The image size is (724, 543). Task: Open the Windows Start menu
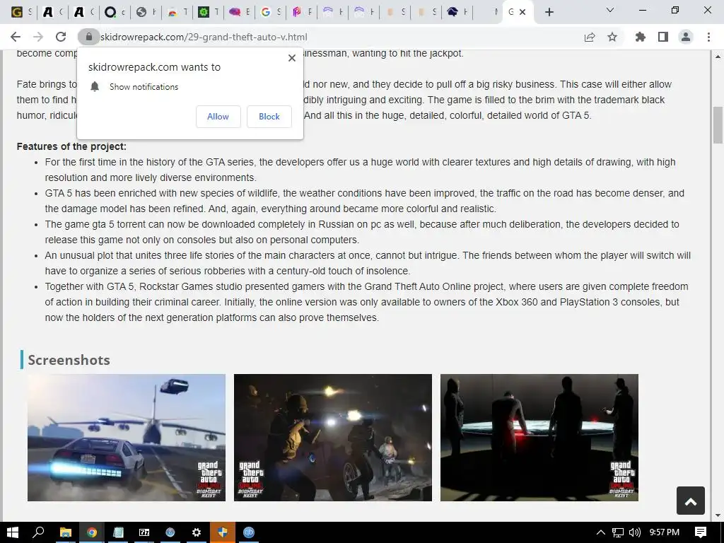tap(13, 532)
